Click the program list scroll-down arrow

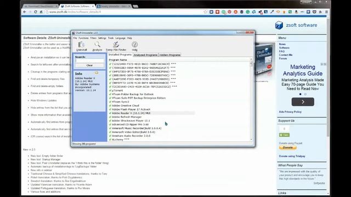251,140
